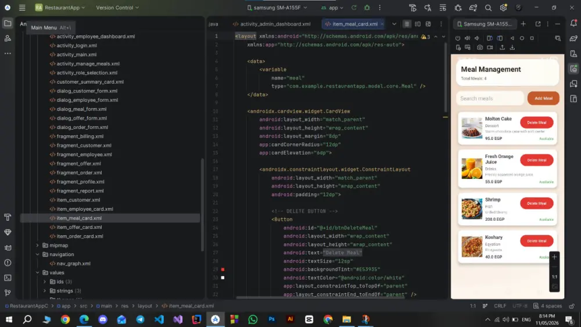The image size is (581, 327).
Task: Click the Search meals input field
Action: (x=490, y=98)
